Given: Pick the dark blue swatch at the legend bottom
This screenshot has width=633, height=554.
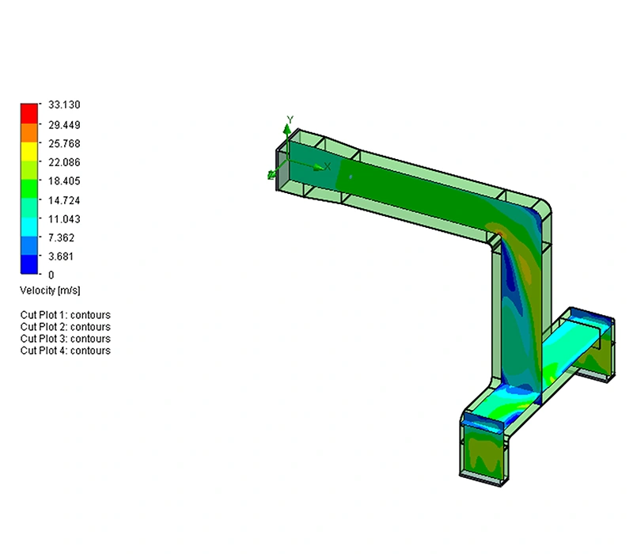Looking at the screenshot, I should (29, 264).
